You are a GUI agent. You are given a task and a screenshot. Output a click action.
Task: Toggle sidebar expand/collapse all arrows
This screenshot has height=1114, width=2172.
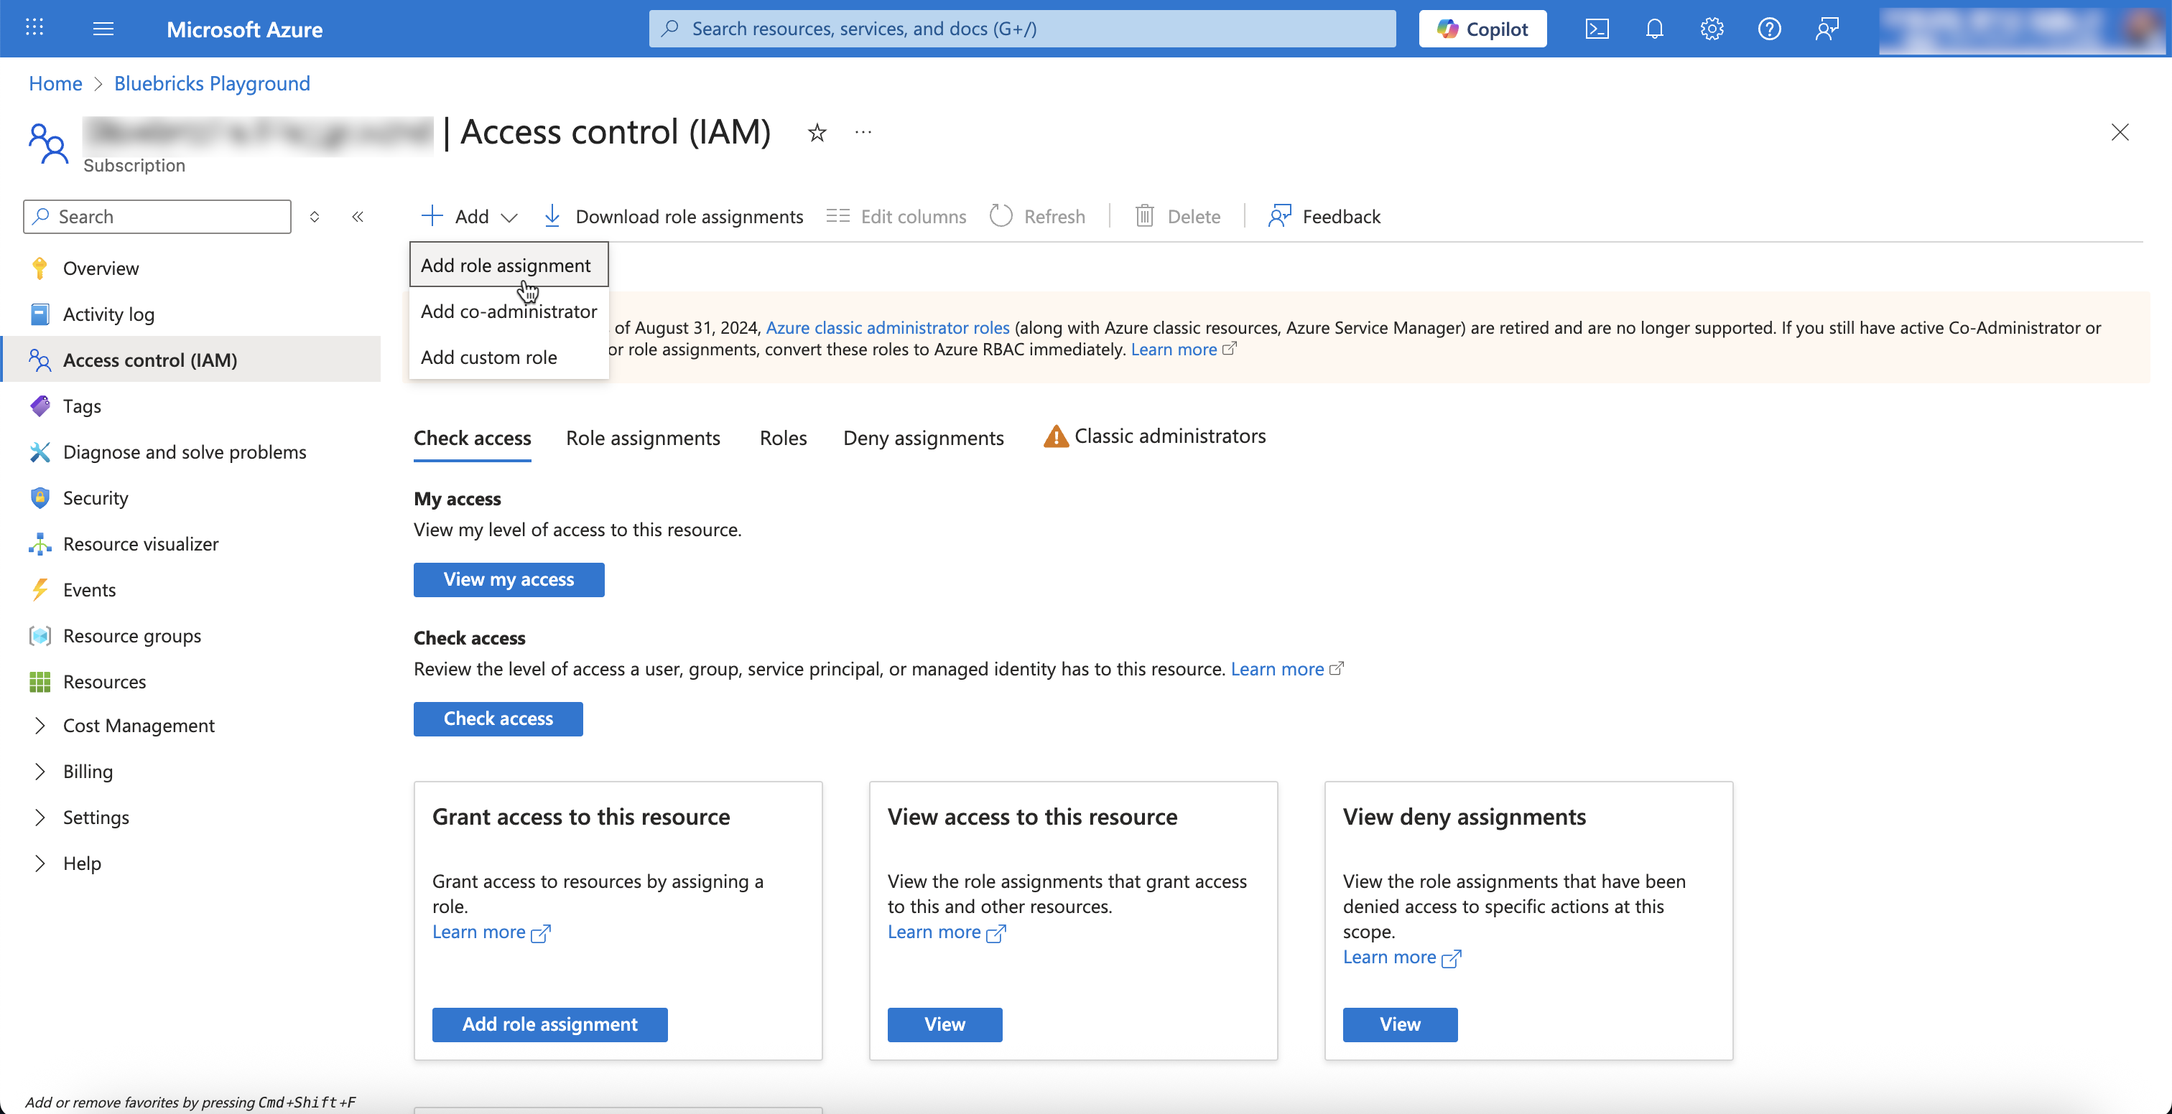(315, 217)
